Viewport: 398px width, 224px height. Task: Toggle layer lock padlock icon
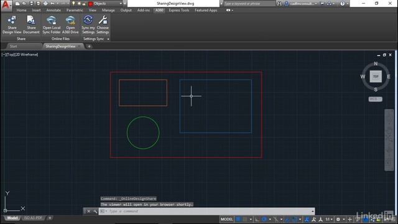[85, 4]
